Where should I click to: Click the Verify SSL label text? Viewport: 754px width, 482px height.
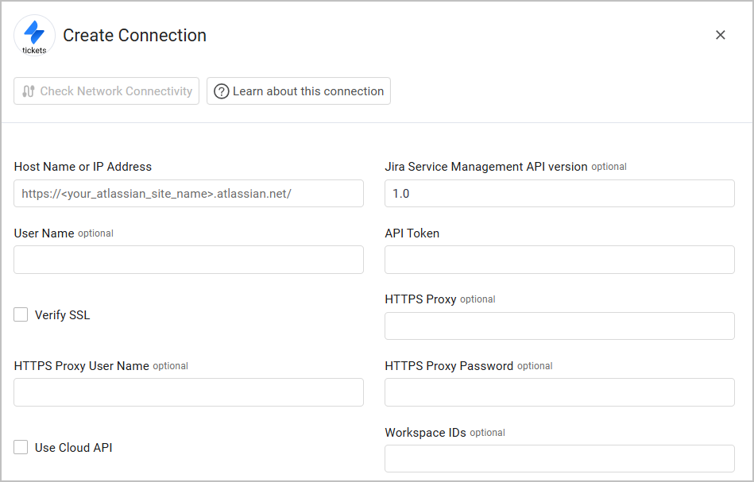(x=63, y=315)
